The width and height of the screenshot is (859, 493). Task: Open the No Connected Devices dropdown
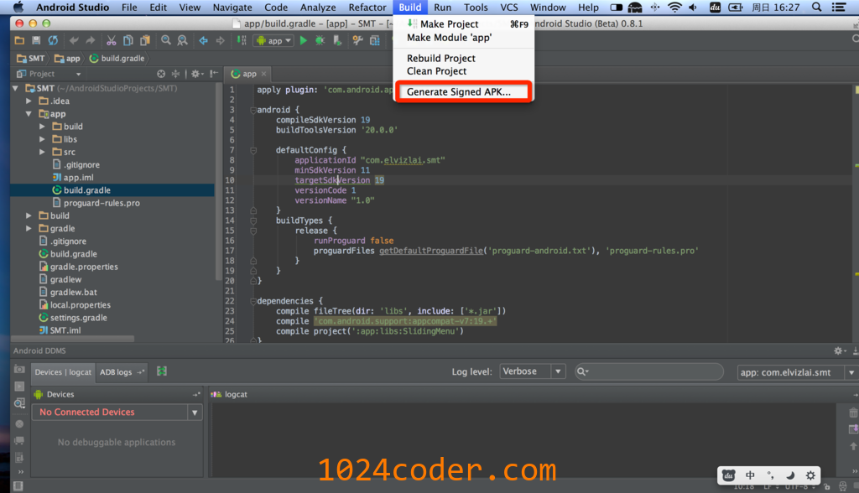194,412
